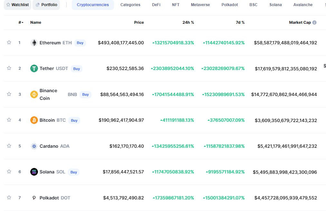The width and height of the screenshot is (326, 211).
Task: Click the Ethereum logo icon
Action: point(34,43)
